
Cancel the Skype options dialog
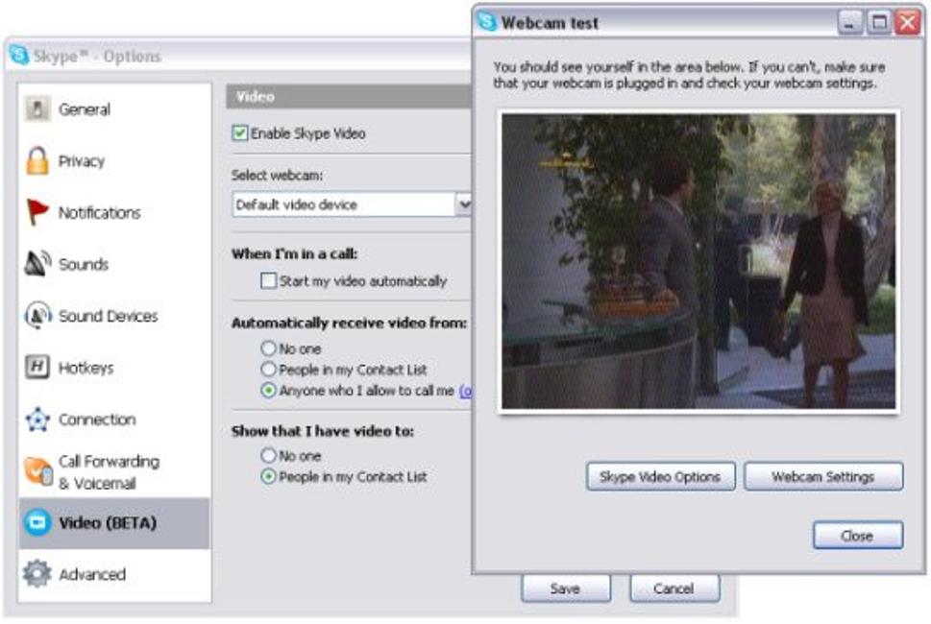click(x=674, y=588)
